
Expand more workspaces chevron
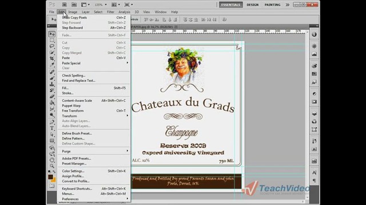tap(287, 5)
